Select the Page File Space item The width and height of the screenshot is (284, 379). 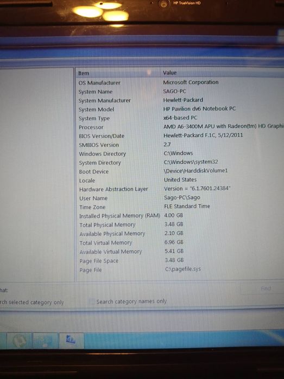99,261
